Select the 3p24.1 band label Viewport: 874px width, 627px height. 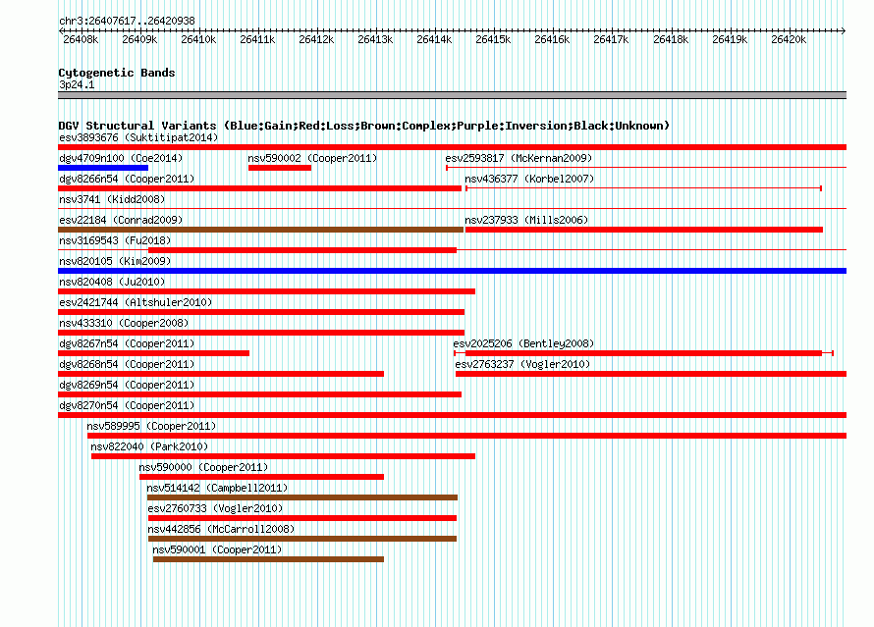(77, 84)
